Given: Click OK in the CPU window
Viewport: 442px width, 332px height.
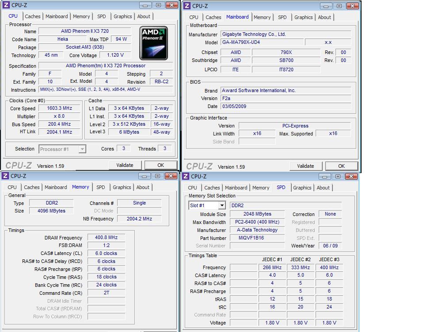Looking at the screenshot, I should point(161,165).
